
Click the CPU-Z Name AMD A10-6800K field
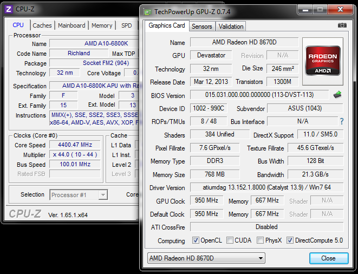pos(94,43)
